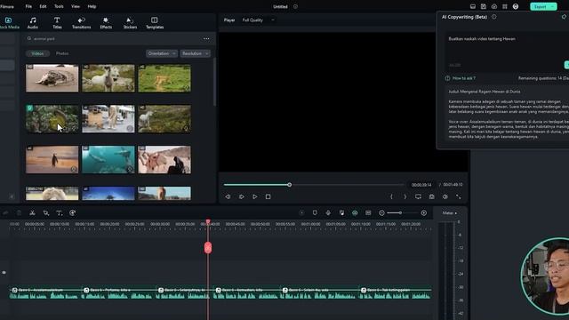Download the white horse clip
569x320 pixels.
point(130,88)
